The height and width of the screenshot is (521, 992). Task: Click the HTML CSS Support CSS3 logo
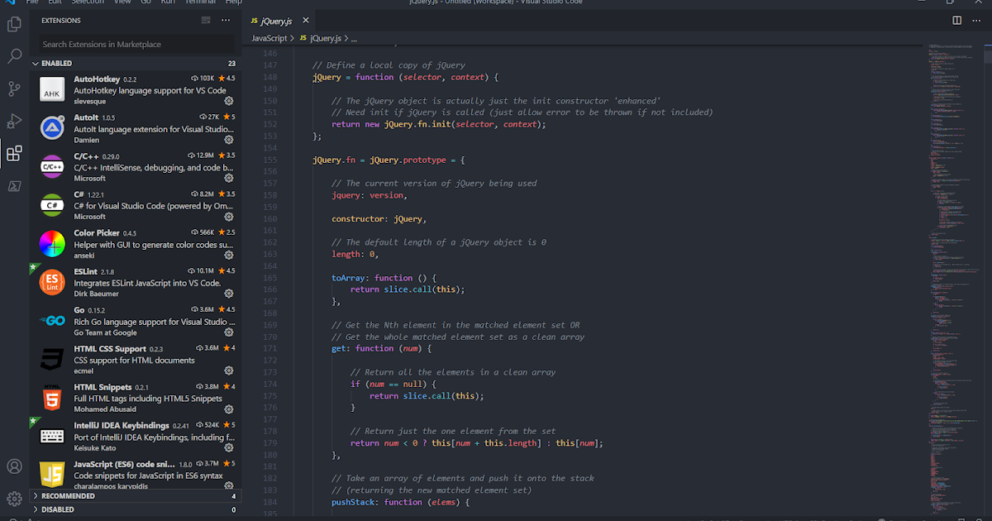(52, 359)
